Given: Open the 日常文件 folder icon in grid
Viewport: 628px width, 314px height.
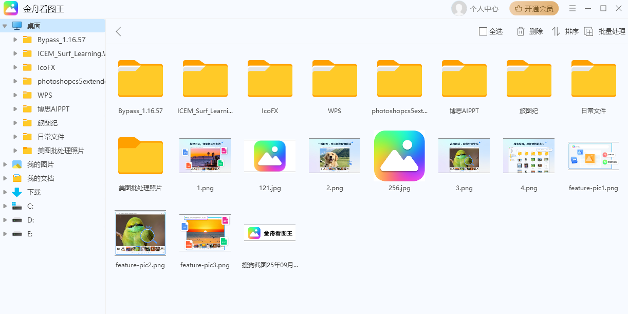Looking at the screenshot, I should click(x=594, y=79).
